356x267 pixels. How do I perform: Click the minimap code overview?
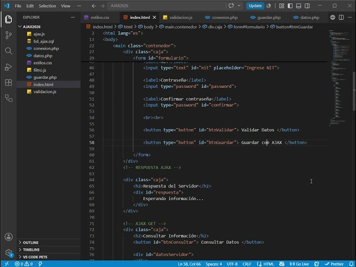tap(340, 77)
